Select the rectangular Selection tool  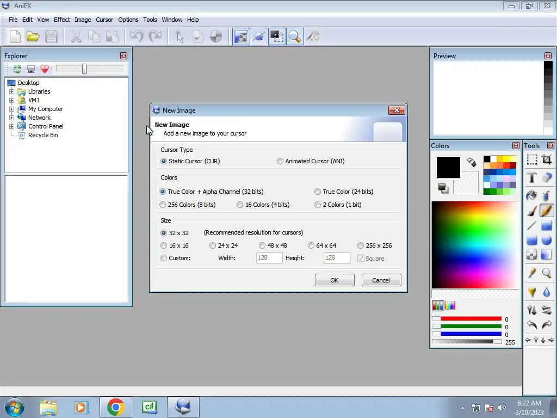pyautogui.click(x=532, y=159)
